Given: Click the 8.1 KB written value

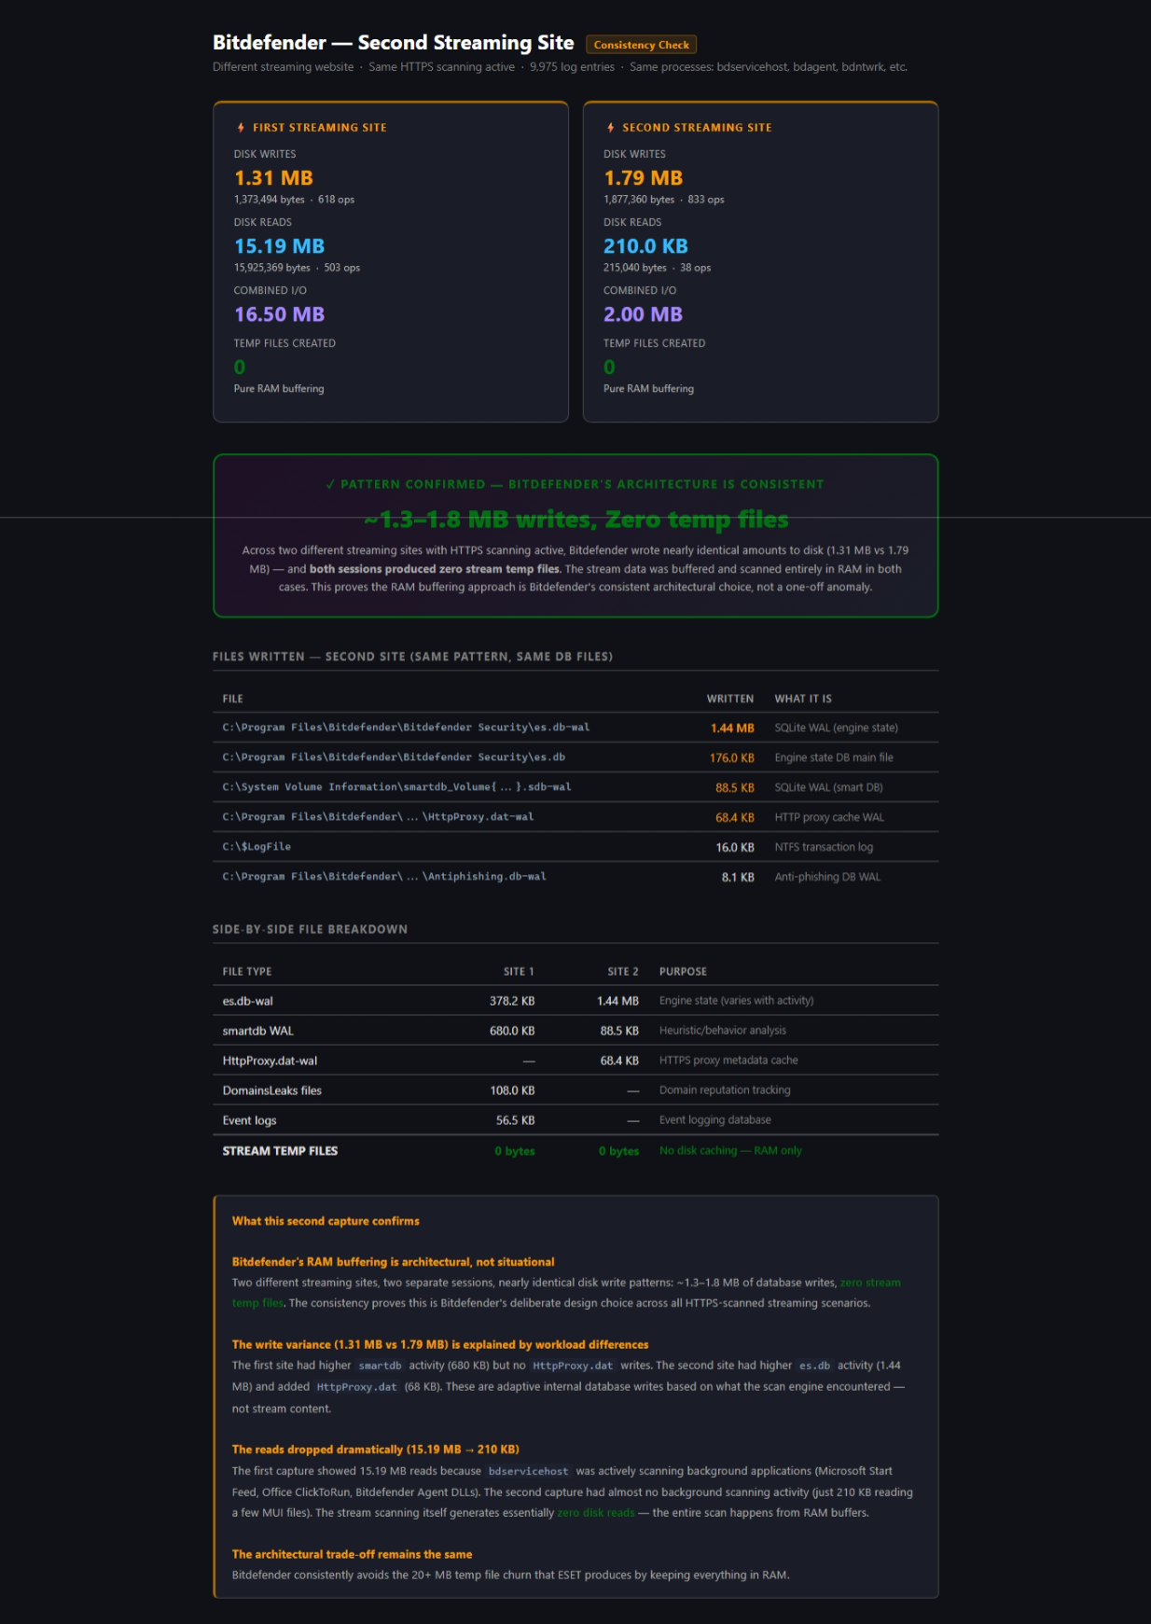Looking at the screenshot, I should (x=738, y=878).
